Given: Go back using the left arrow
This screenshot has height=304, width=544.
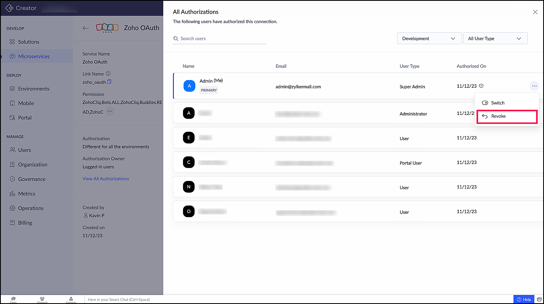Looking at the screenshot, I should coord(86,28).
